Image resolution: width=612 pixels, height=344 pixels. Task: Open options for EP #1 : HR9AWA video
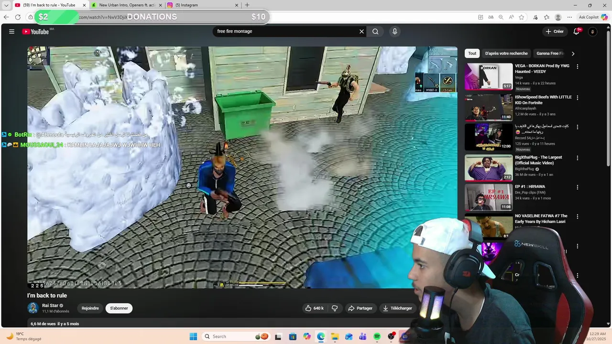click(x=578, y=187)
